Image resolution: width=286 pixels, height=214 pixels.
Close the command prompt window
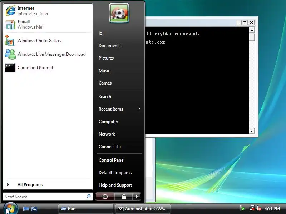pyautogui.click(x=252, y=22)
